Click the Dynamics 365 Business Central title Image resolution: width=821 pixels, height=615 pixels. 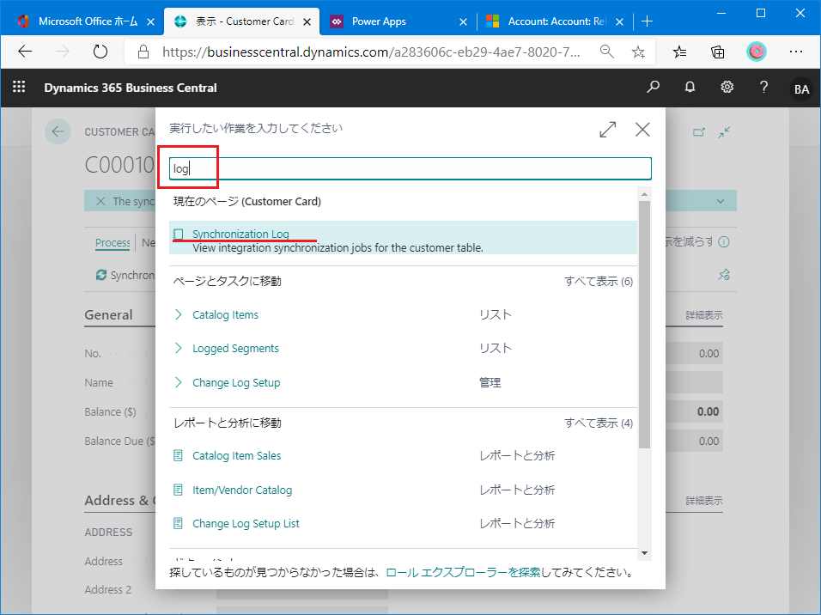tap(131, 88)
